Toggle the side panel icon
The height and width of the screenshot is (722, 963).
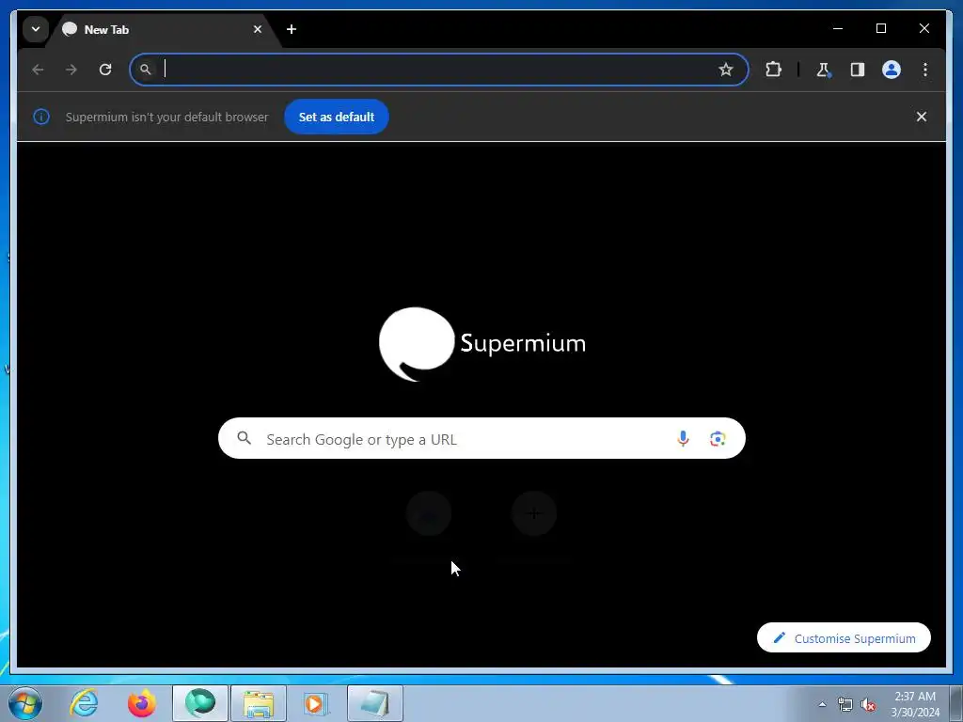click(858, 70)
